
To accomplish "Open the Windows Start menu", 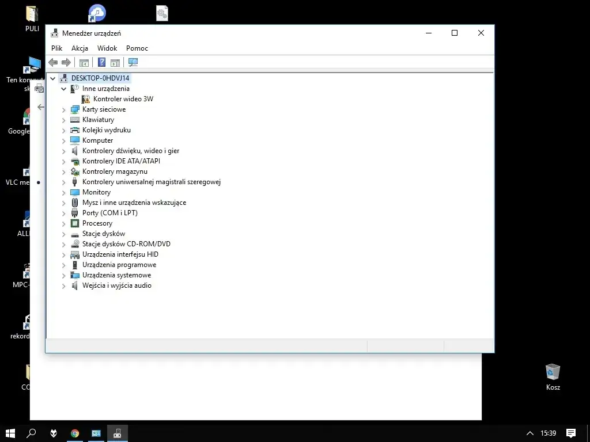I will pyautogui.click(x=10, y=433).
